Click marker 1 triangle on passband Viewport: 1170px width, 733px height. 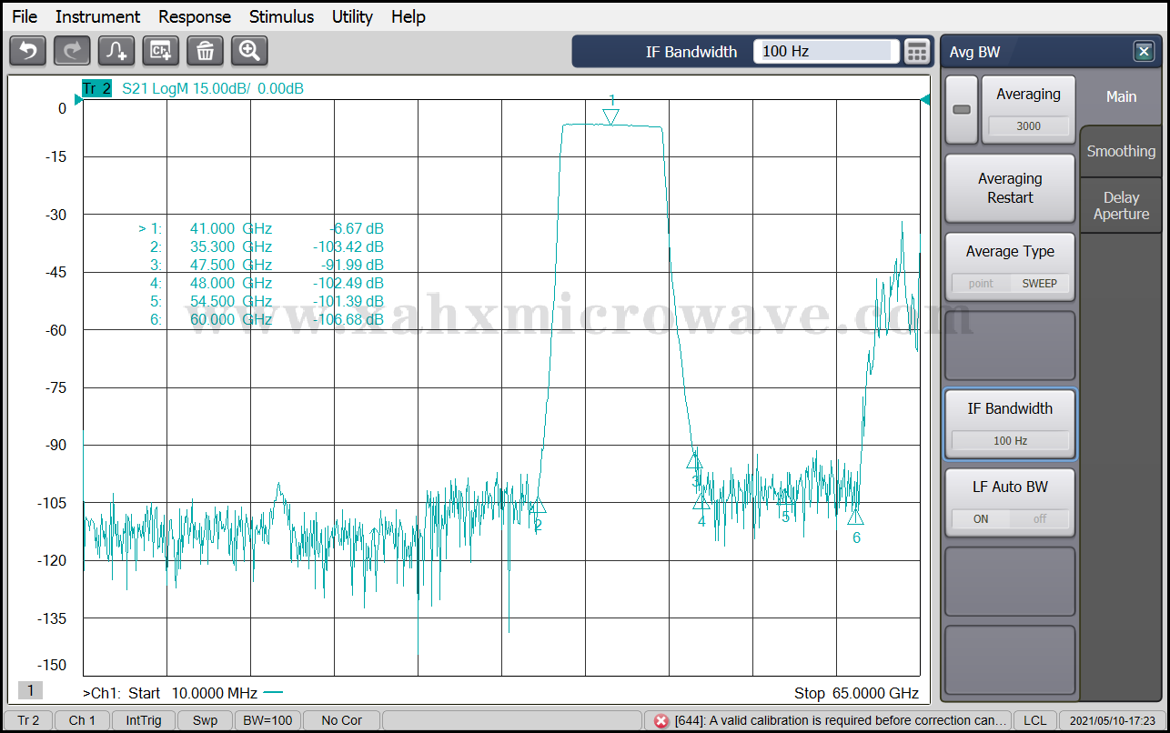tap(611, 116)
